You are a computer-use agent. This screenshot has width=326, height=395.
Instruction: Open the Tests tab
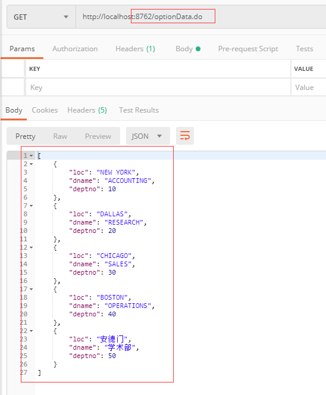coord(305,49)
